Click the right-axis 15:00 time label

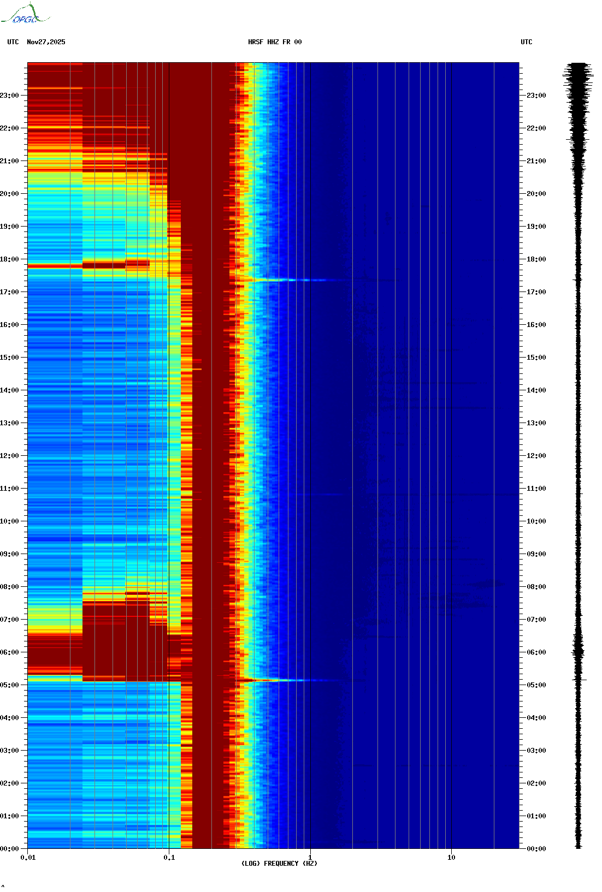[x=536, y=358]
